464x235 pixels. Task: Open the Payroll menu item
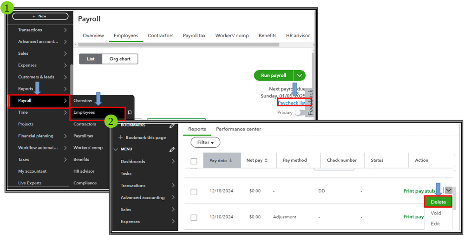coord(39,101)
